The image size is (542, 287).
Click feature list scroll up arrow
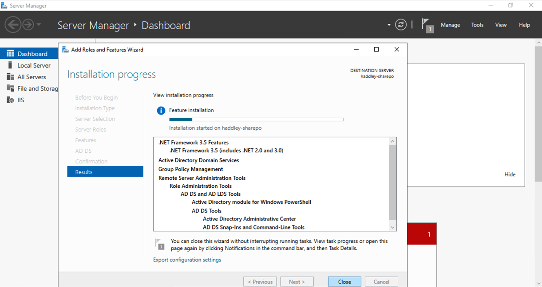[x=392, y=141]
